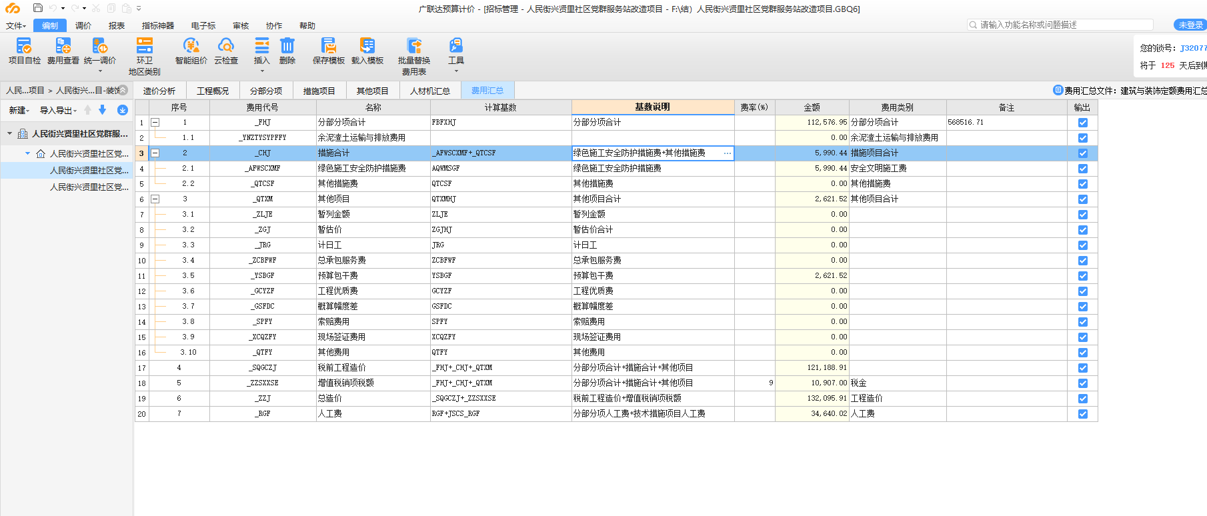Viewport: 1207px width, 516px height.
Task: Toggle output checkbox for 暂列金额 row
Action: pos(1082,215)
